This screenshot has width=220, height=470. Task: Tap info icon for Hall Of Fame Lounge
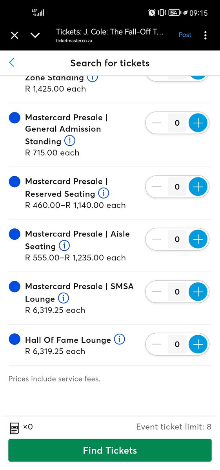click(119, 339)
